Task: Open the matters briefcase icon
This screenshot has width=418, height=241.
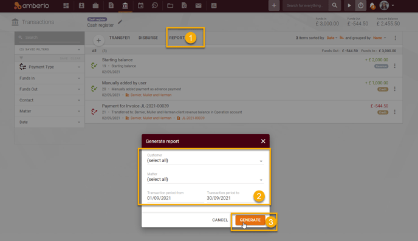Action: [96, 5]
